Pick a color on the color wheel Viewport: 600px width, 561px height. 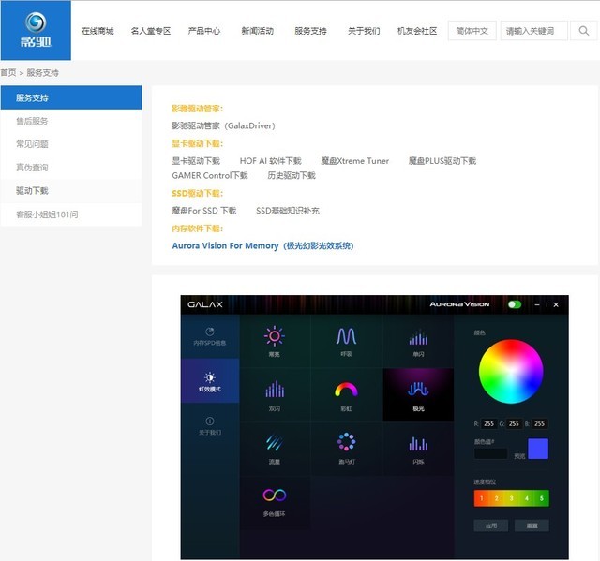pyautogui.click(x=511, y=372)
